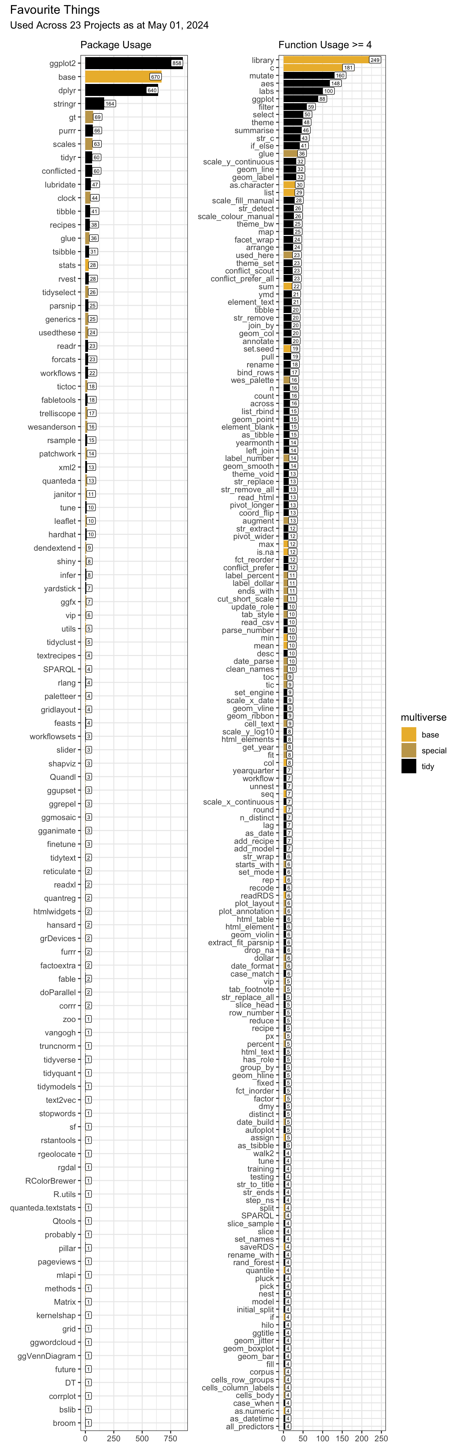Click the 'Package Usage' panel heading
Image resolution: width=462 pixels, height=1453 pixels.
(116, 45)
